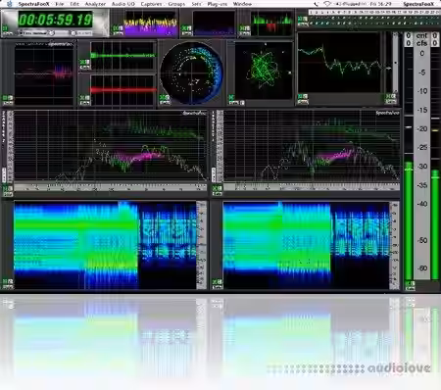The width and height of the screenshot is (441, 390).
Task: Open the Captures menu
Action: click(x=151, y=4)
